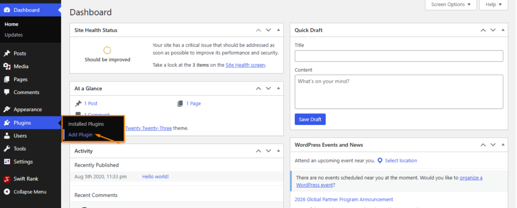This screenshot has width=517, height=208.
Task: Focus the Quick Draft Title field
Action: 399,56
